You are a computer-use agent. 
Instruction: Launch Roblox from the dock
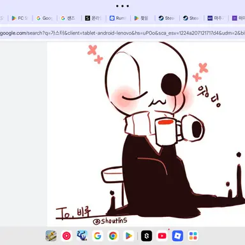[177, 235]
